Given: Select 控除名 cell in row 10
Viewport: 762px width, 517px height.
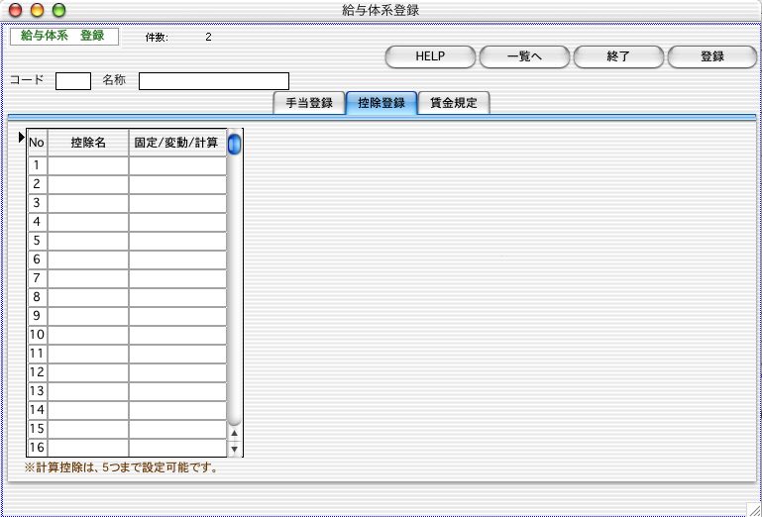Looking at the screenshot, I should (88, 335).
